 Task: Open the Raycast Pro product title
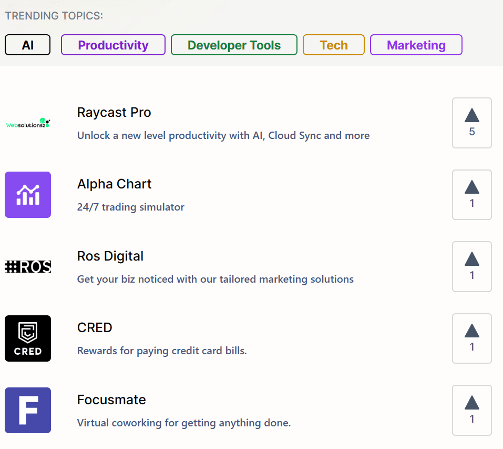114,113
